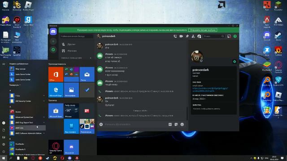Open the GIF picker in message box
Image resolution: width=287 pixels, height=161 pixels.
(x=170, y=124)
